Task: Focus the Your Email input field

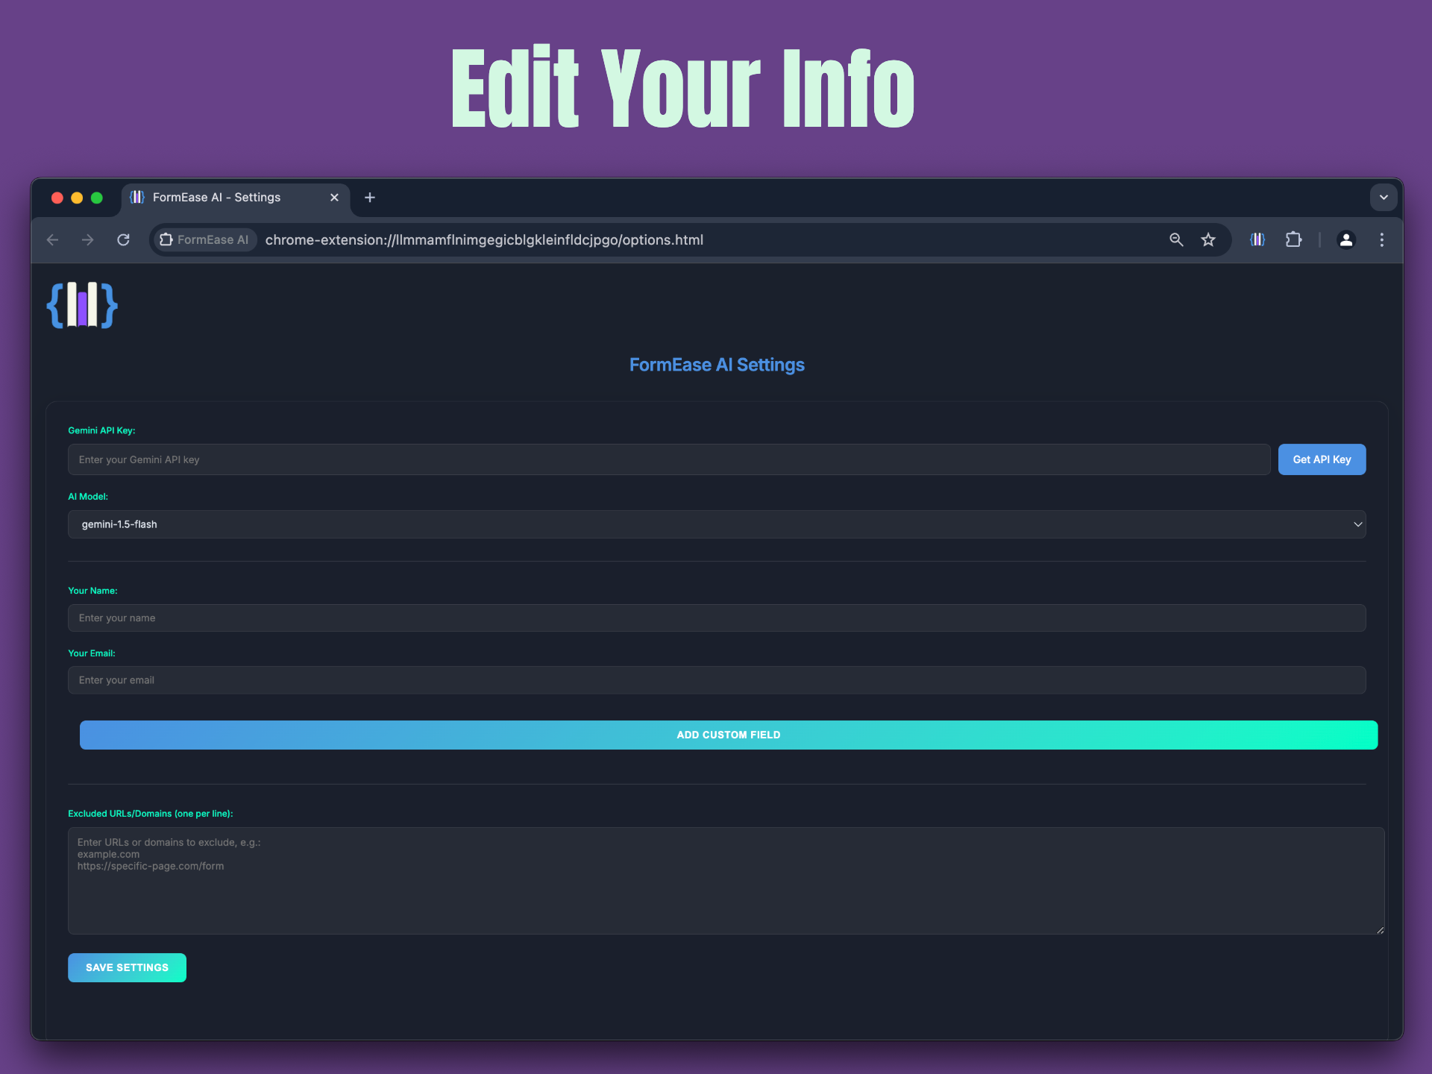Action: click(x=717, y=680)
